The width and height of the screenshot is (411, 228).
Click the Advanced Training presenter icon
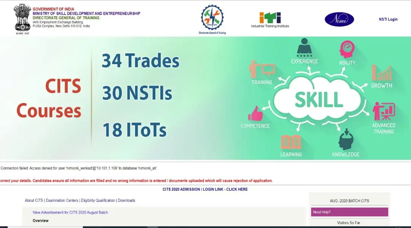pos(383,111)
